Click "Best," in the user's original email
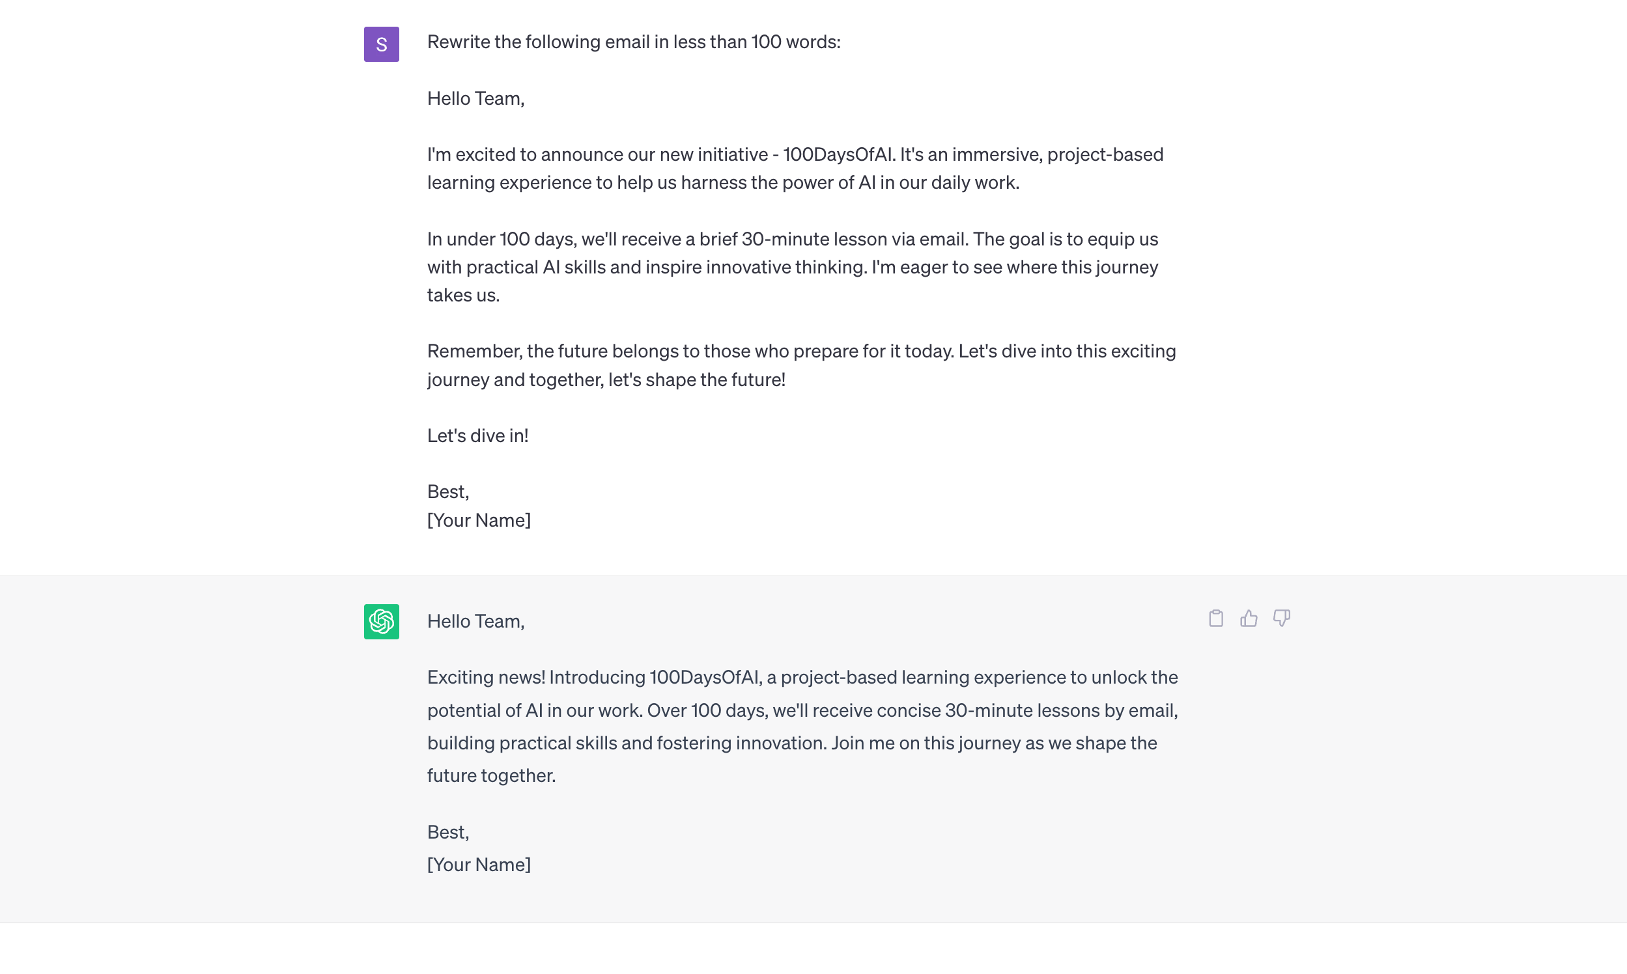This screenshot has height=974, width=1627. [x=448, y=492]
